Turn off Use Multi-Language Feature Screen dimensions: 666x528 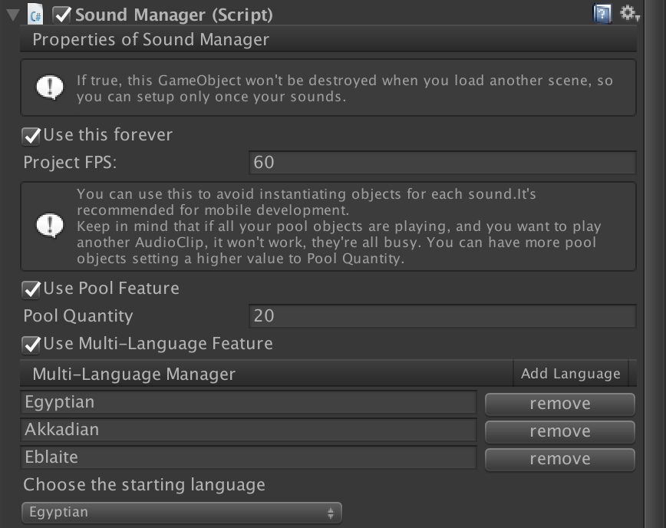(31, 344)
